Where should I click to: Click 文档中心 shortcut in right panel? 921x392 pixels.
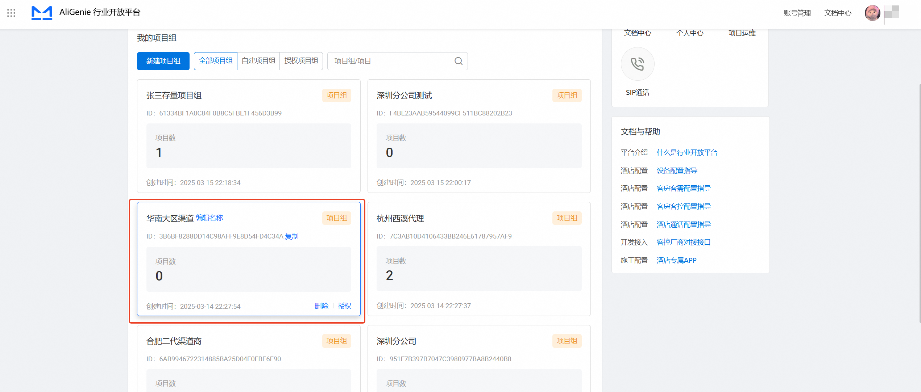tap(638, 33)
